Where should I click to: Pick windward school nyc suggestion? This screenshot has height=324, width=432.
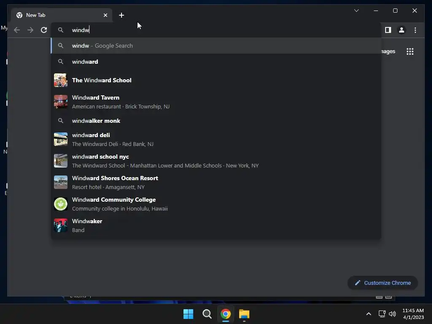pyautogui.click(x=216, y=161)
